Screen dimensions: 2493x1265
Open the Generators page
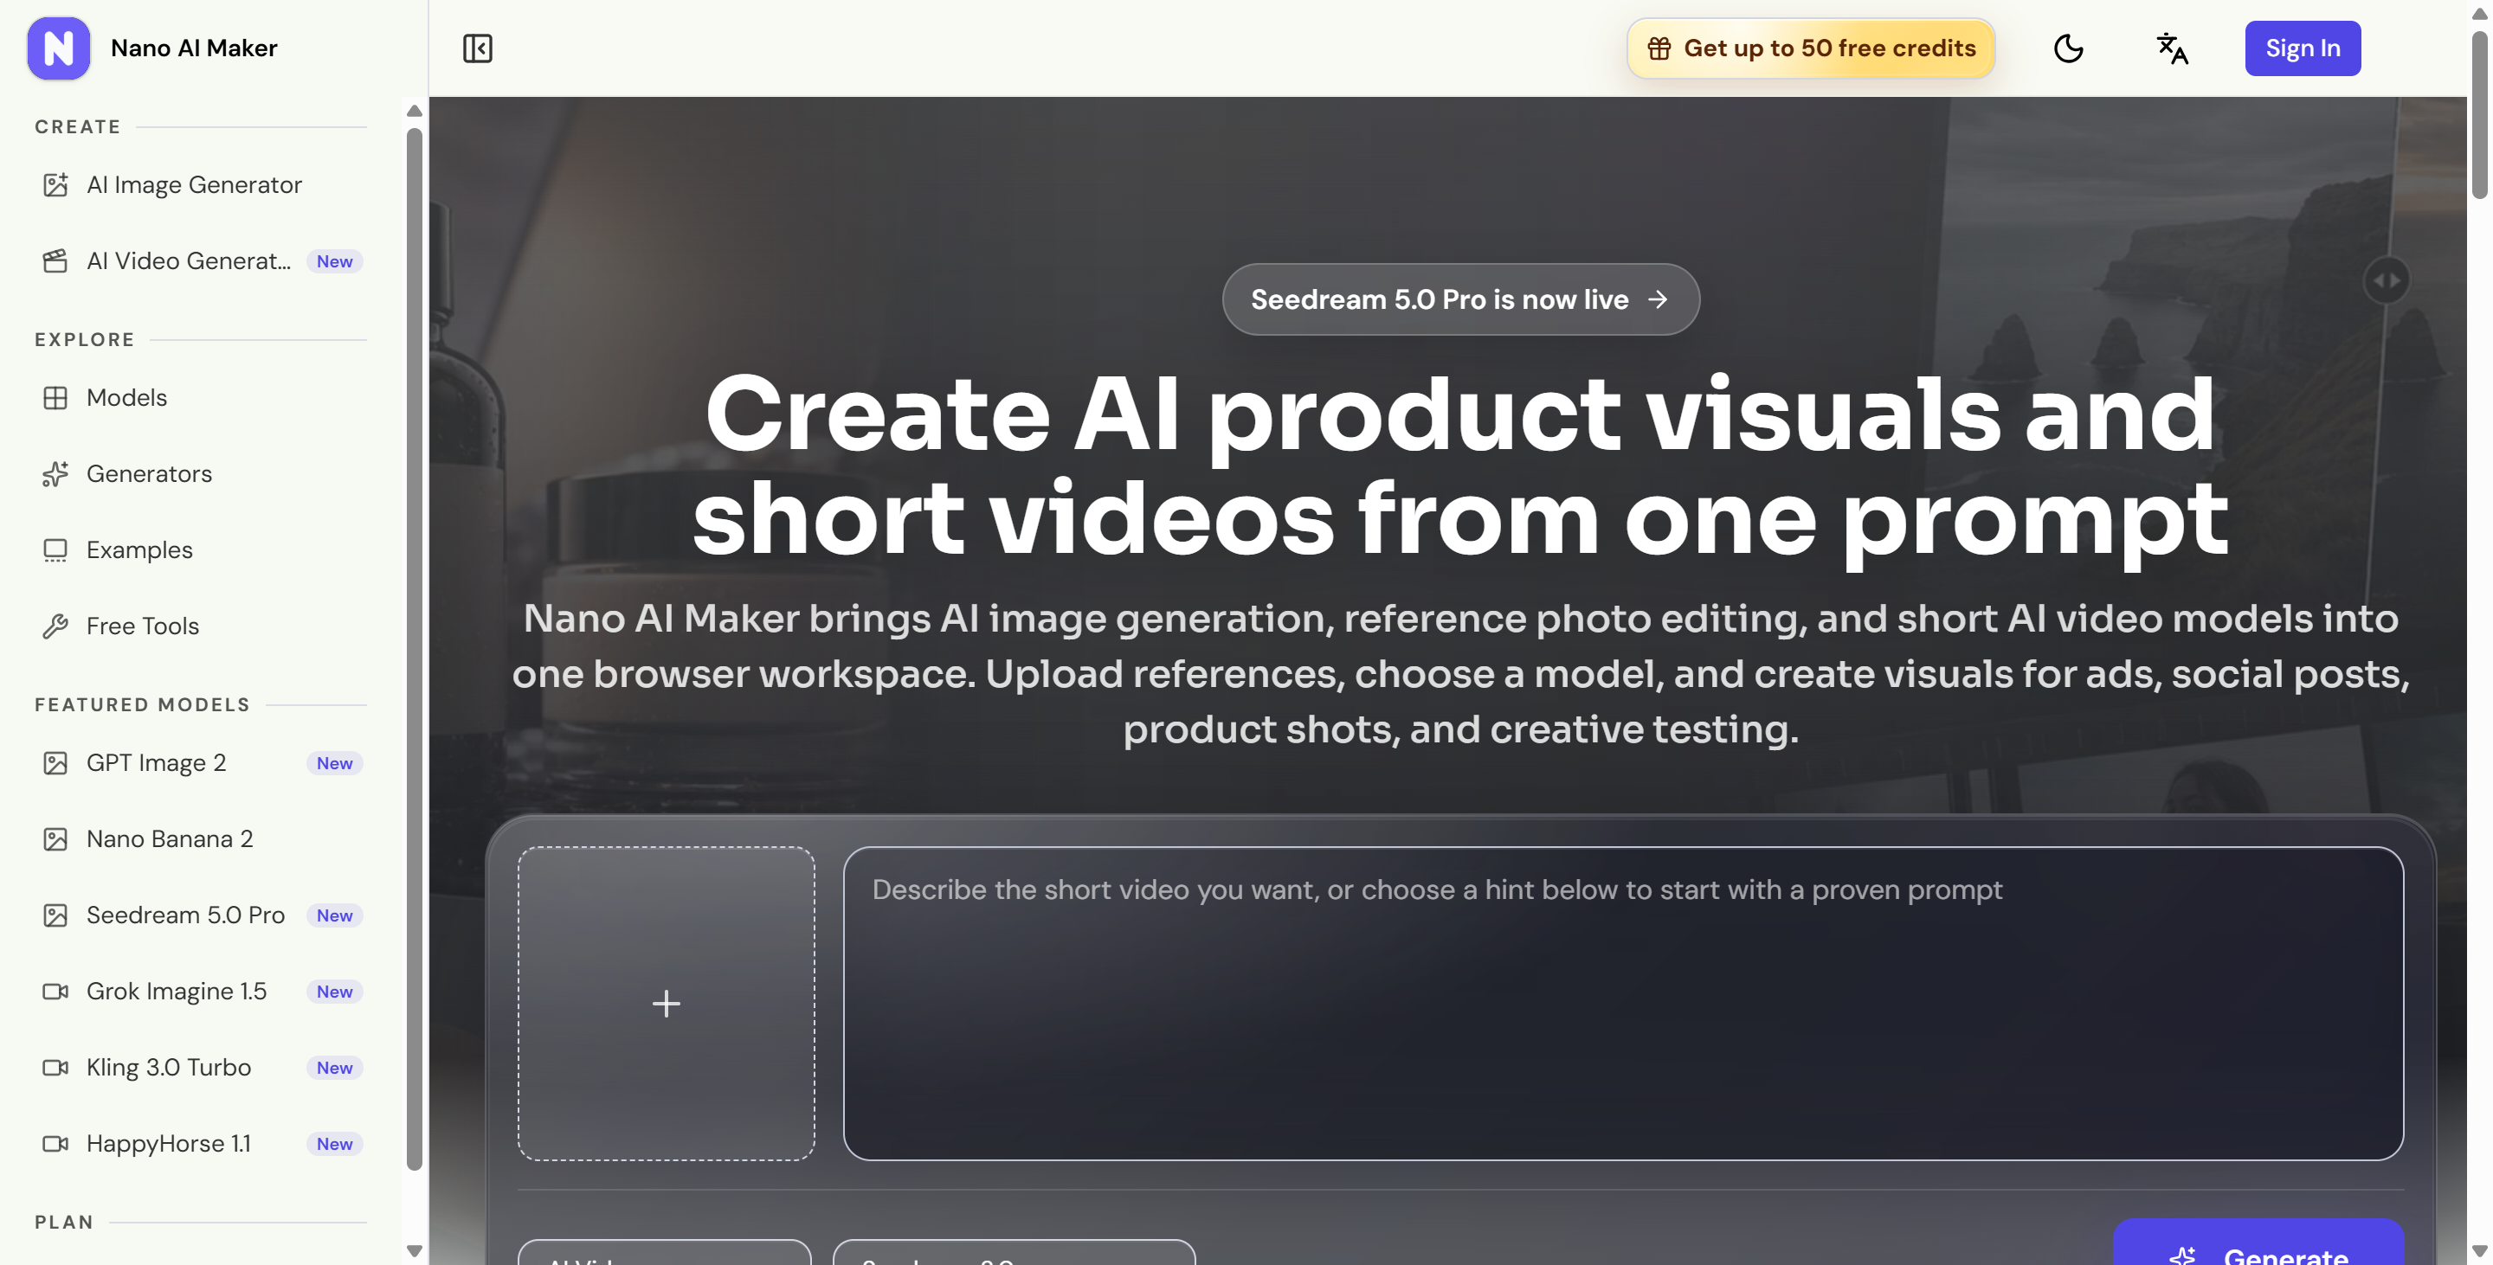coord(200,474)
